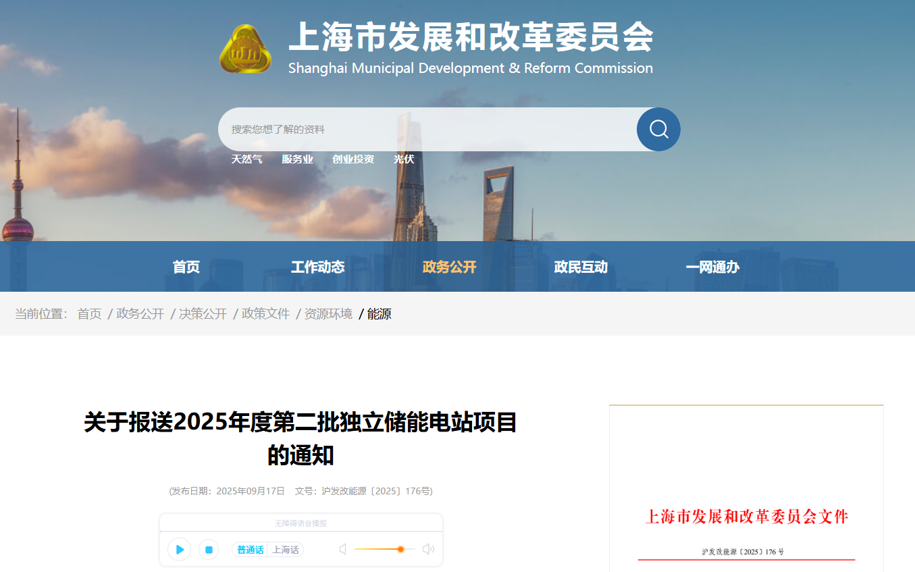Open the 工作动态 menu
915x572 pixels.
(317, 267)
